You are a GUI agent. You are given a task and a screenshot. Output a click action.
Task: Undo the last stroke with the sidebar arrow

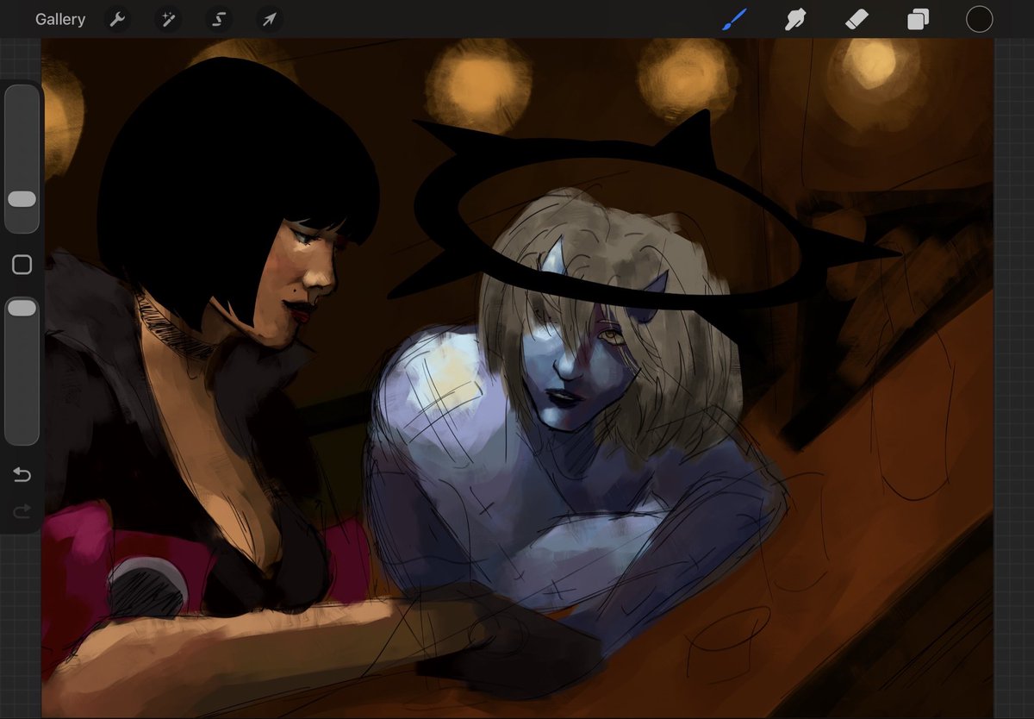[x=22, y=475]
